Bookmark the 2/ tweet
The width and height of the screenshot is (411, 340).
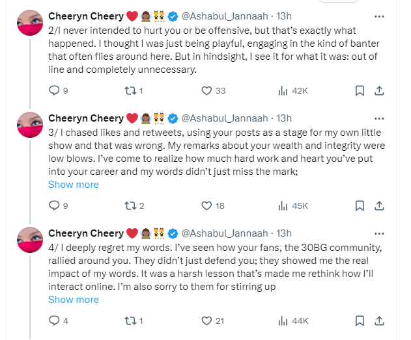pos(359,91)
